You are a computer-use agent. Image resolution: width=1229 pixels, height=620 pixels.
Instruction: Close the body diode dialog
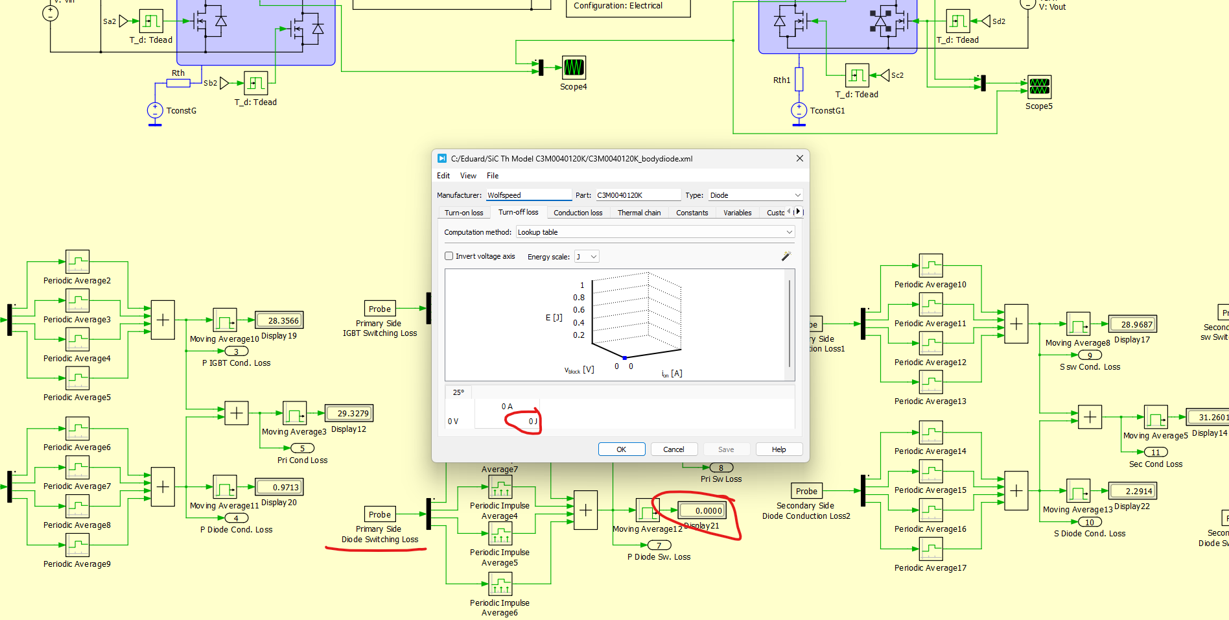[800, 158]
